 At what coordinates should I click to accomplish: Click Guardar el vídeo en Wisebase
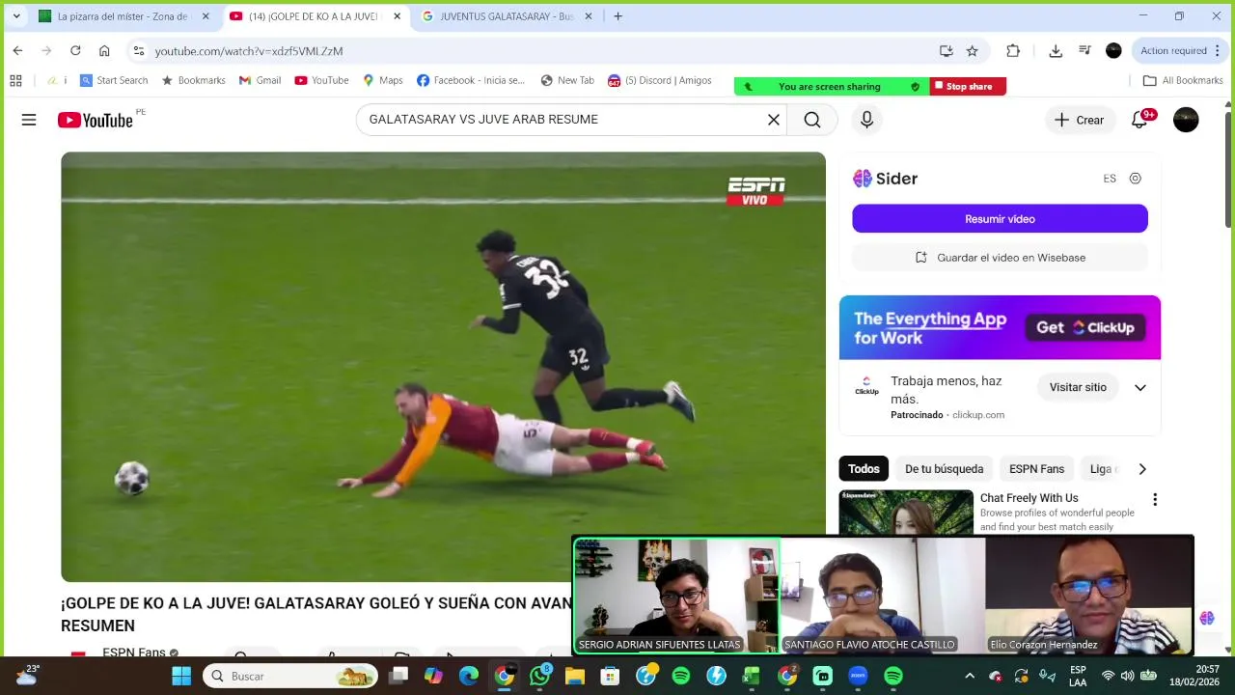click(x=1000, y=258)
